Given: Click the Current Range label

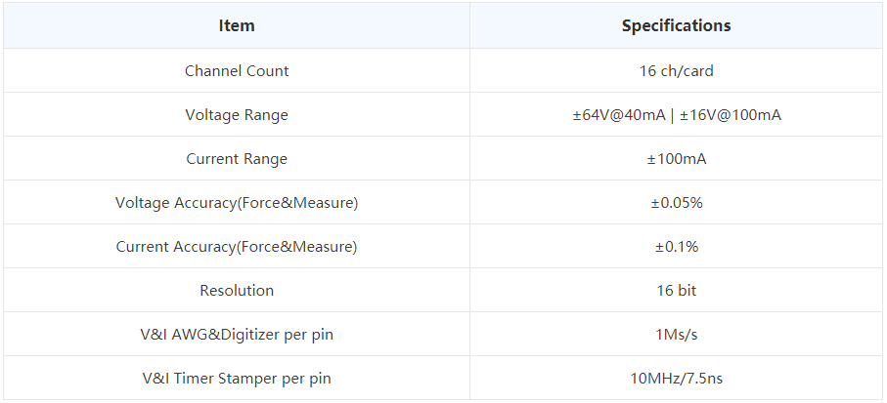Looking at the screenshot, I should [x=237, y=159].
